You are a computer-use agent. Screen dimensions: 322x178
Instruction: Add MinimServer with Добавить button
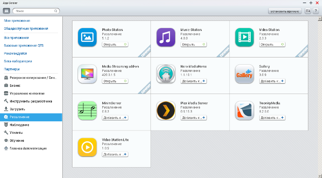115,118
